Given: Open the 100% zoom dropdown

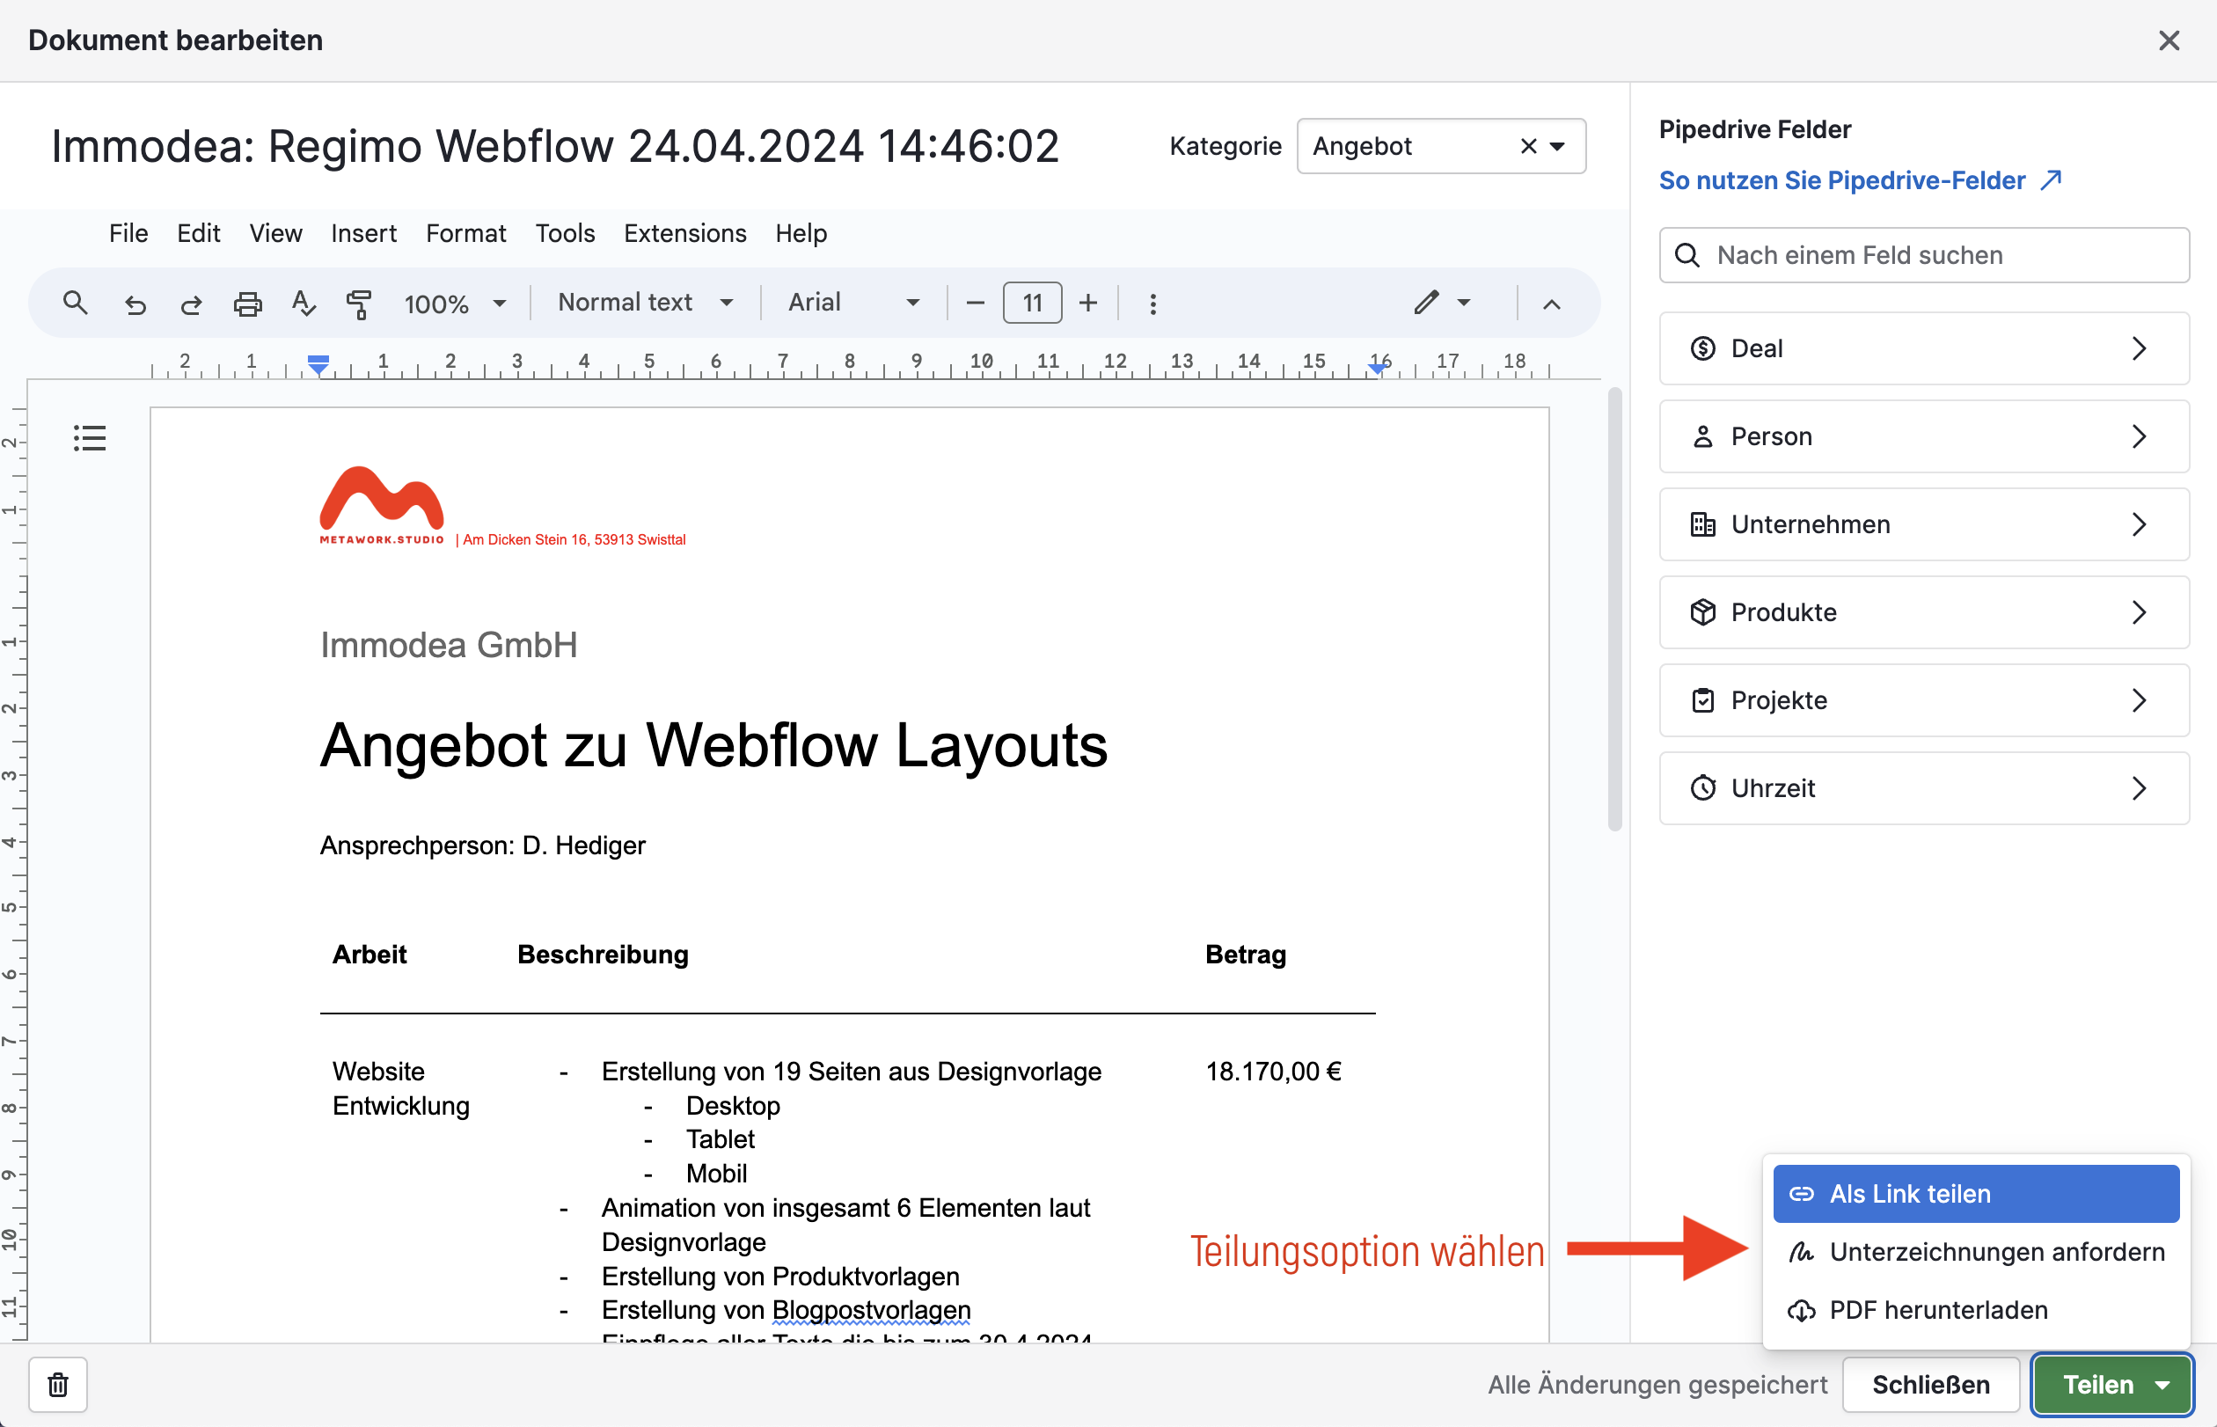Looking at the screenshot, I should pos(455,304).
